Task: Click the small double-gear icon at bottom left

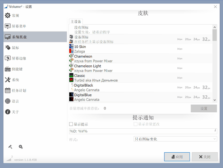Action: (x=21, y=147)
